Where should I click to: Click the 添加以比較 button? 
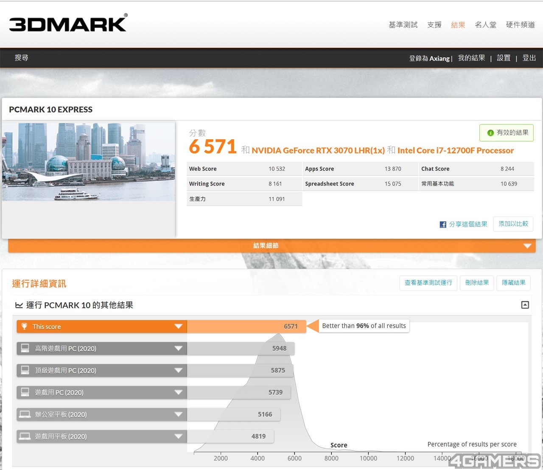click(x=513, y=224)
